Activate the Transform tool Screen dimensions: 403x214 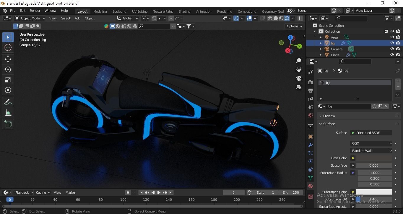(8, 90)
